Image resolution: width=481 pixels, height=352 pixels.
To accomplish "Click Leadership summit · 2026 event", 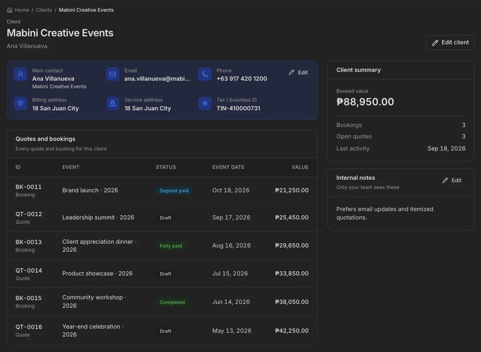I will click(x=98, y=217).
